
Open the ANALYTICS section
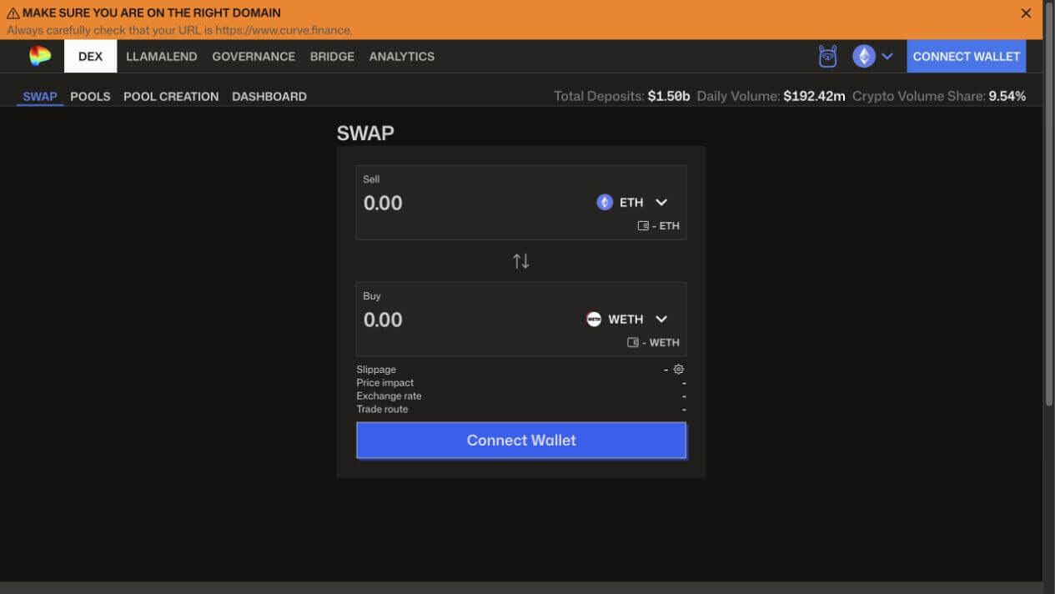[402, 57]
